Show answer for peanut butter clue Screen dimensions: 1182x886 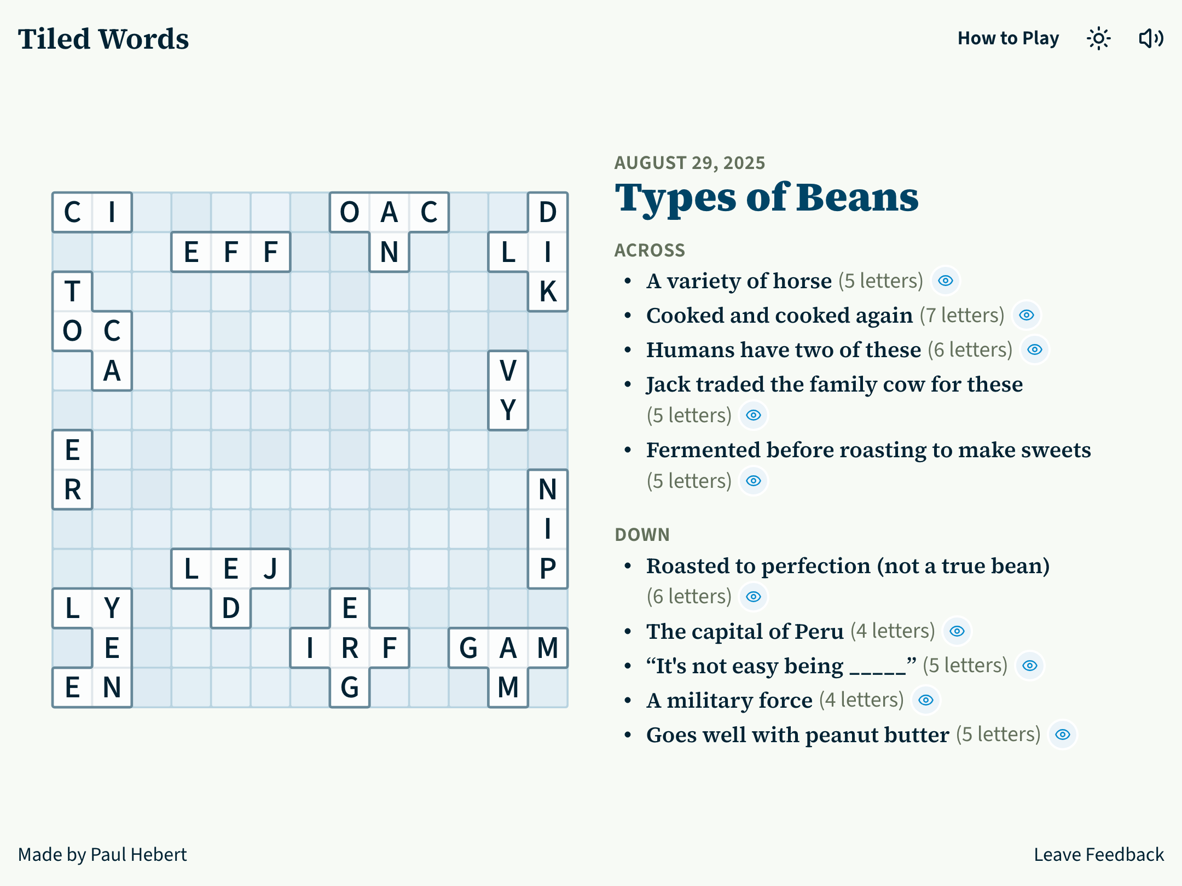click(1062, 735)
